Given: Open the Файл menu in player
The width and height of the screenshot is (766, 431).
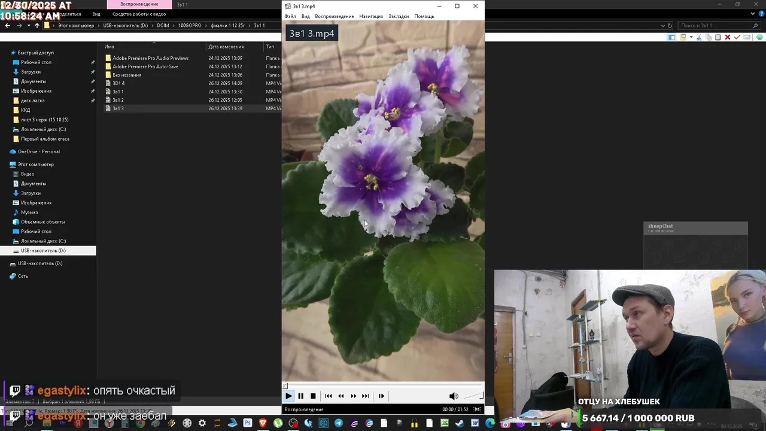Looking at the screenshot, I should point(290,16).
